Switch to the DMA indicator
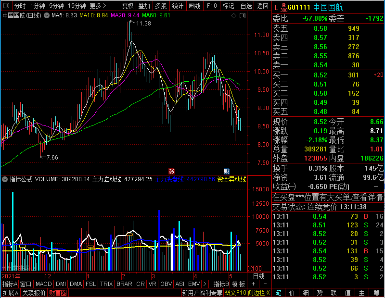Viewport: 385px width, 298px height. [76, 284]
